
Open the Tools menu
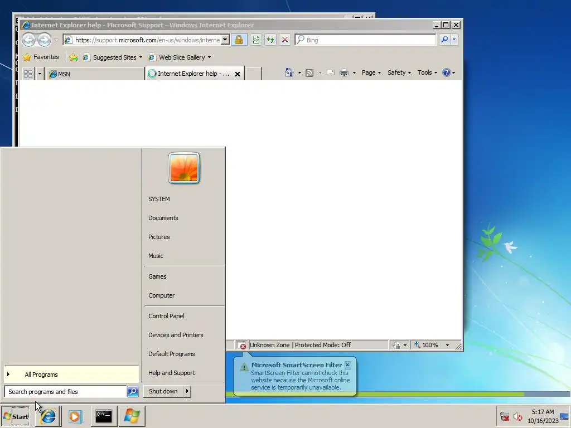pyautogui.click(x=427, y=72)
